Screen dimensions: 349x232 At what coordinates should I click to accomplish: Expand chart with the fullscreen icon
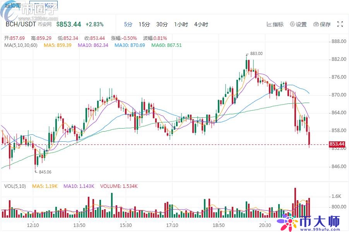(x=340, y=24)
